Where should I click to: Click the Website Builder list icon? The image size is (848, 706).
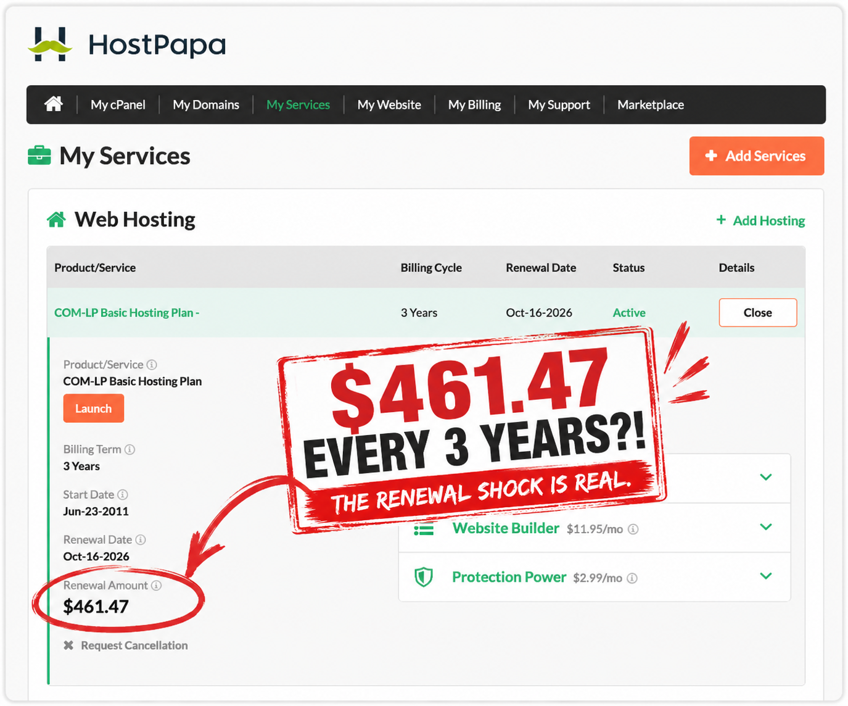(424, 529)
